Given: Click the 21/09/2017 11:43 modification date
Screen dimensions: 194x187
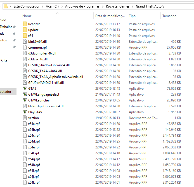Looking at the screenshot, I should [x=108, y=94].
